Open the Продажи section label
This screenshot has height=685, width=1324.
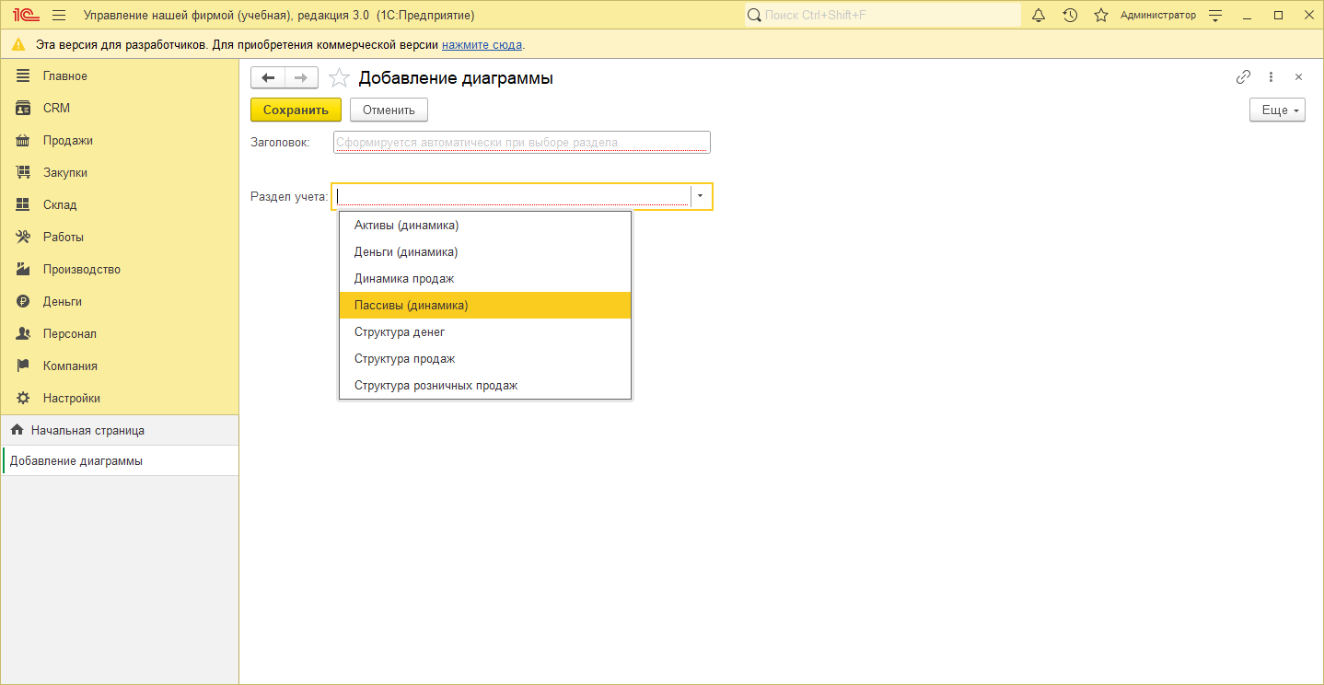pyautogui.click(x=68, y=140)
